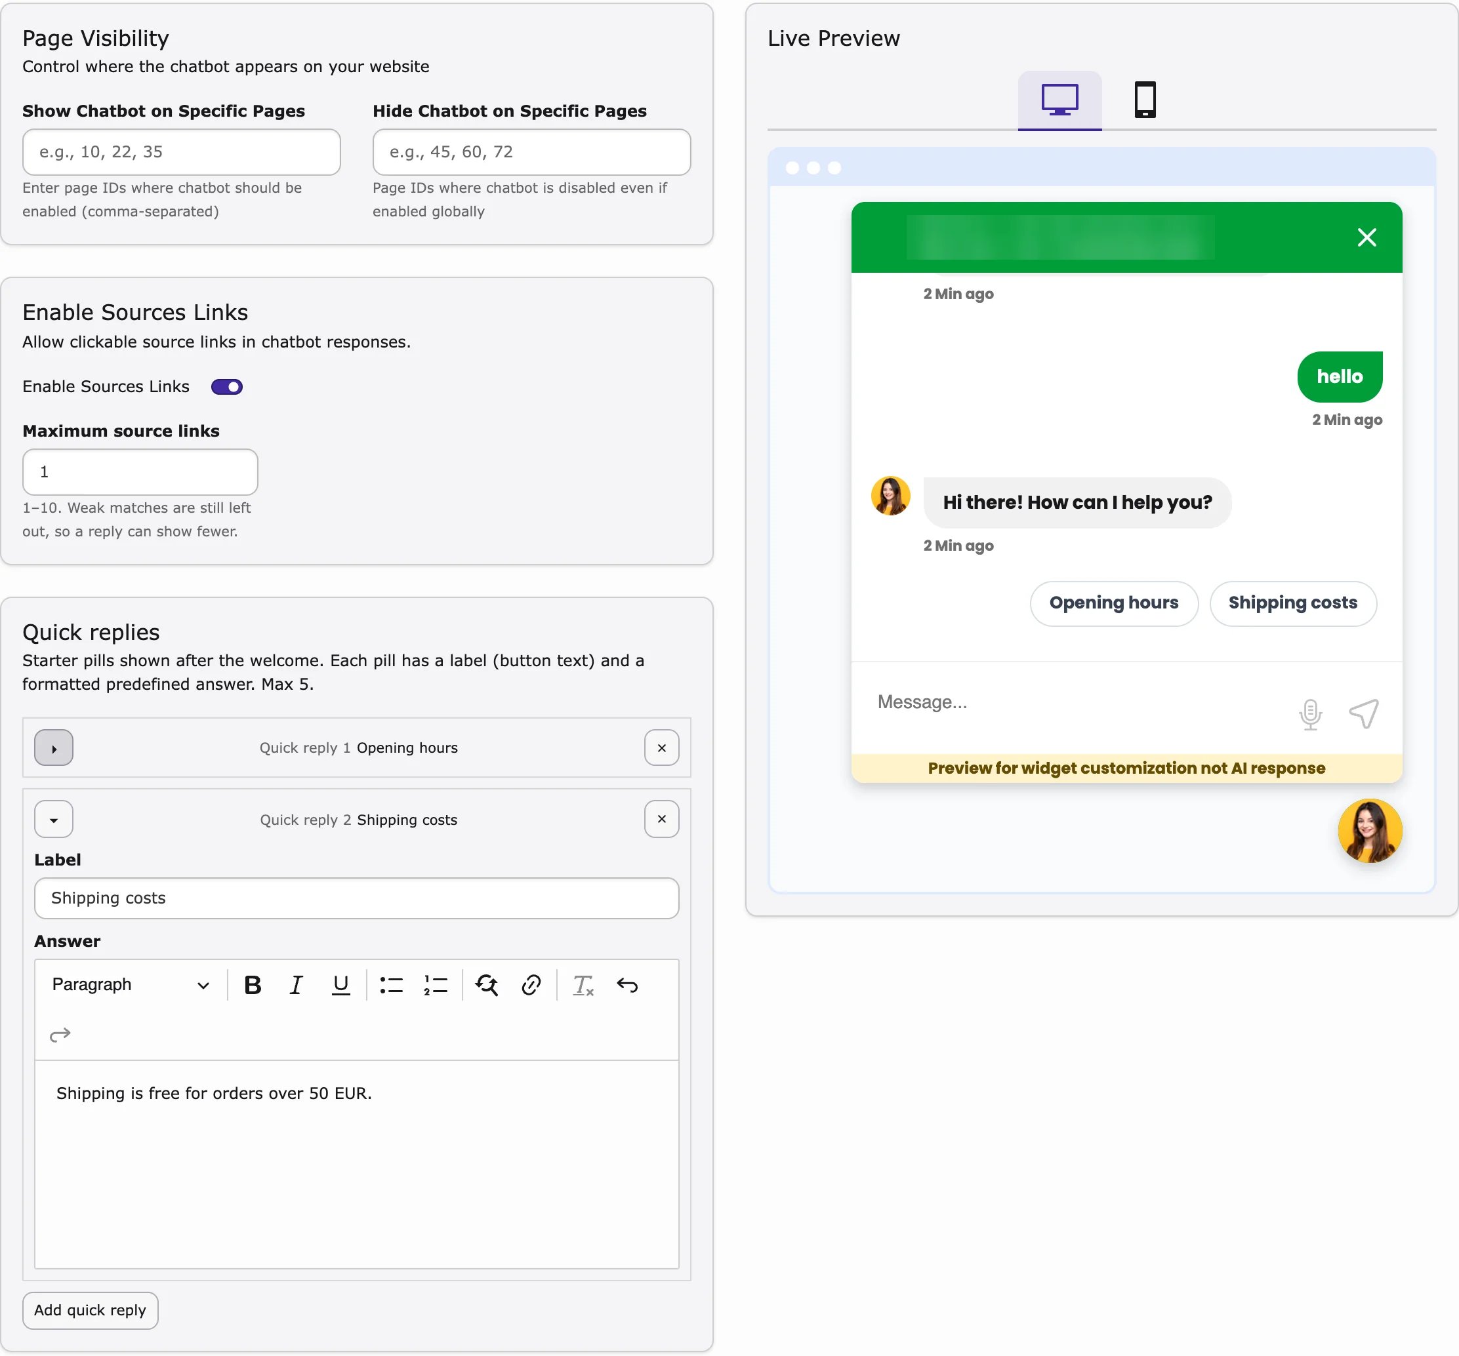This screenshot has width=1459, height=1356.
Task: Redo the last edit in editor
Action: point(60,1035)
